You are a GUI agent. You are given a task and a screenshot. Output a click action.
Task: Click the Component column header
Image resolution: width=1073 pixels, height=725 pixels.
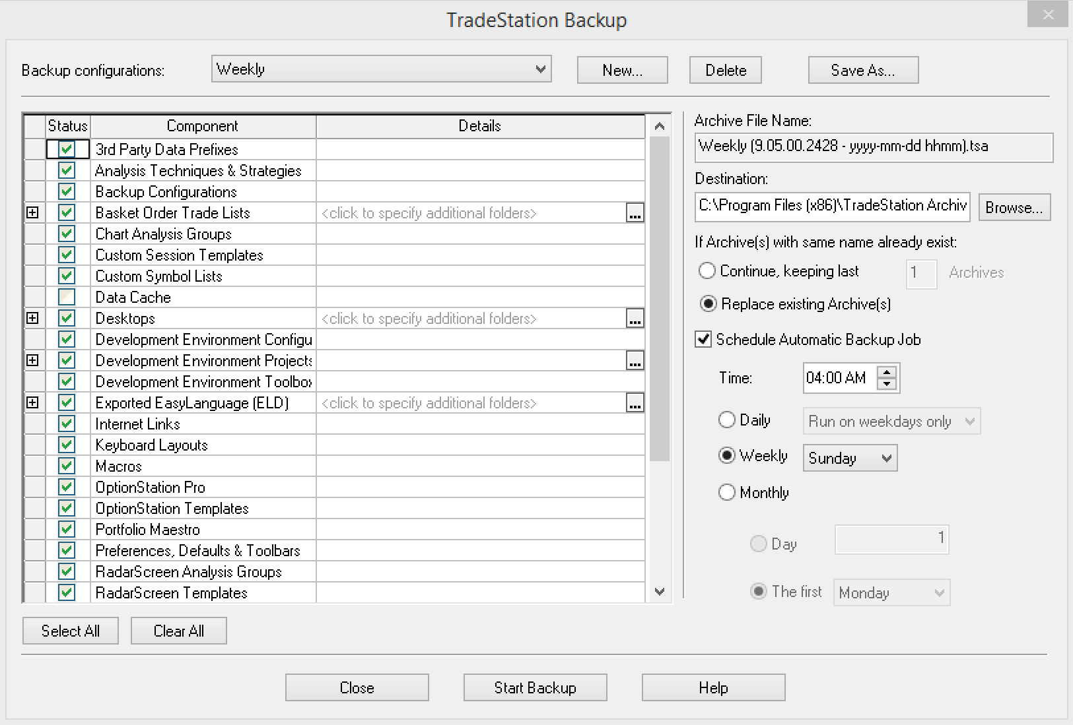pyautogui.click(x=203, y=126)
